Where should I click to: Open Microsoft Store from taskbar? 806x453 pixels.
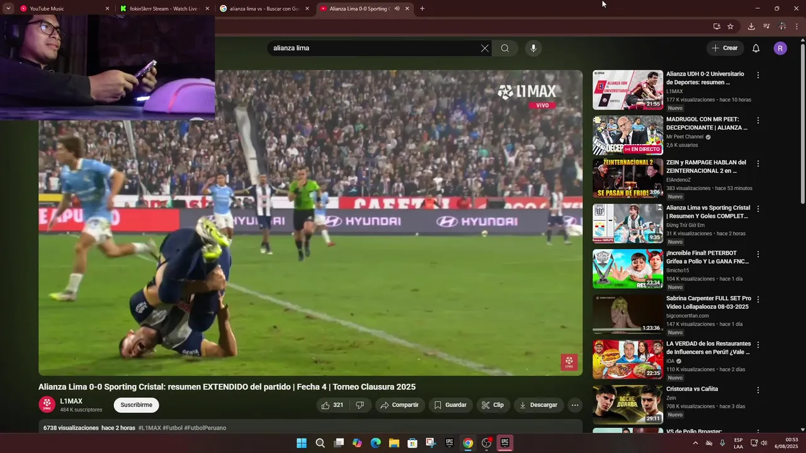click(412, 443)
